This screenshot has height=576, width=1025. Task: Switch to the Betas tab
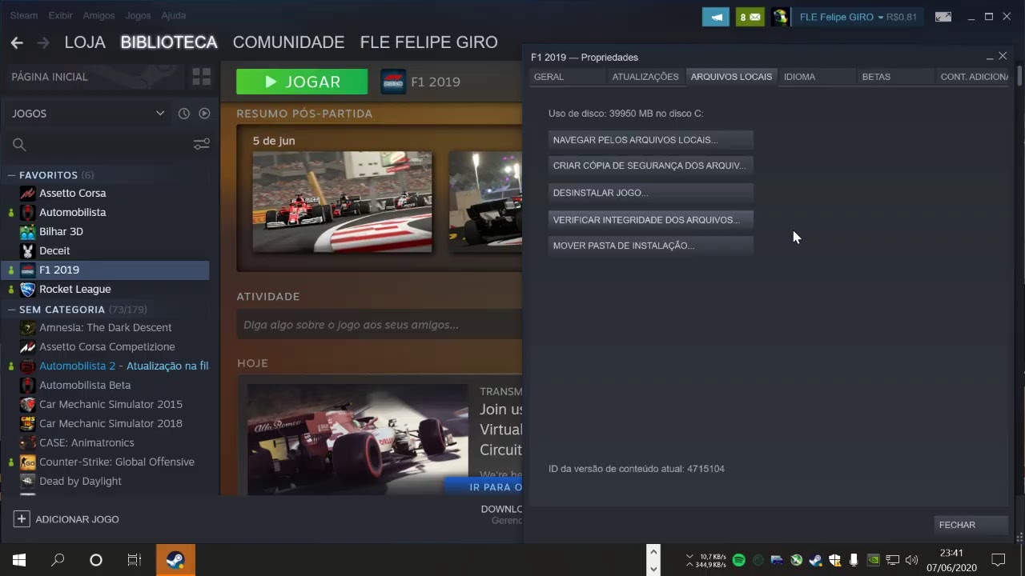coord(895,77)
